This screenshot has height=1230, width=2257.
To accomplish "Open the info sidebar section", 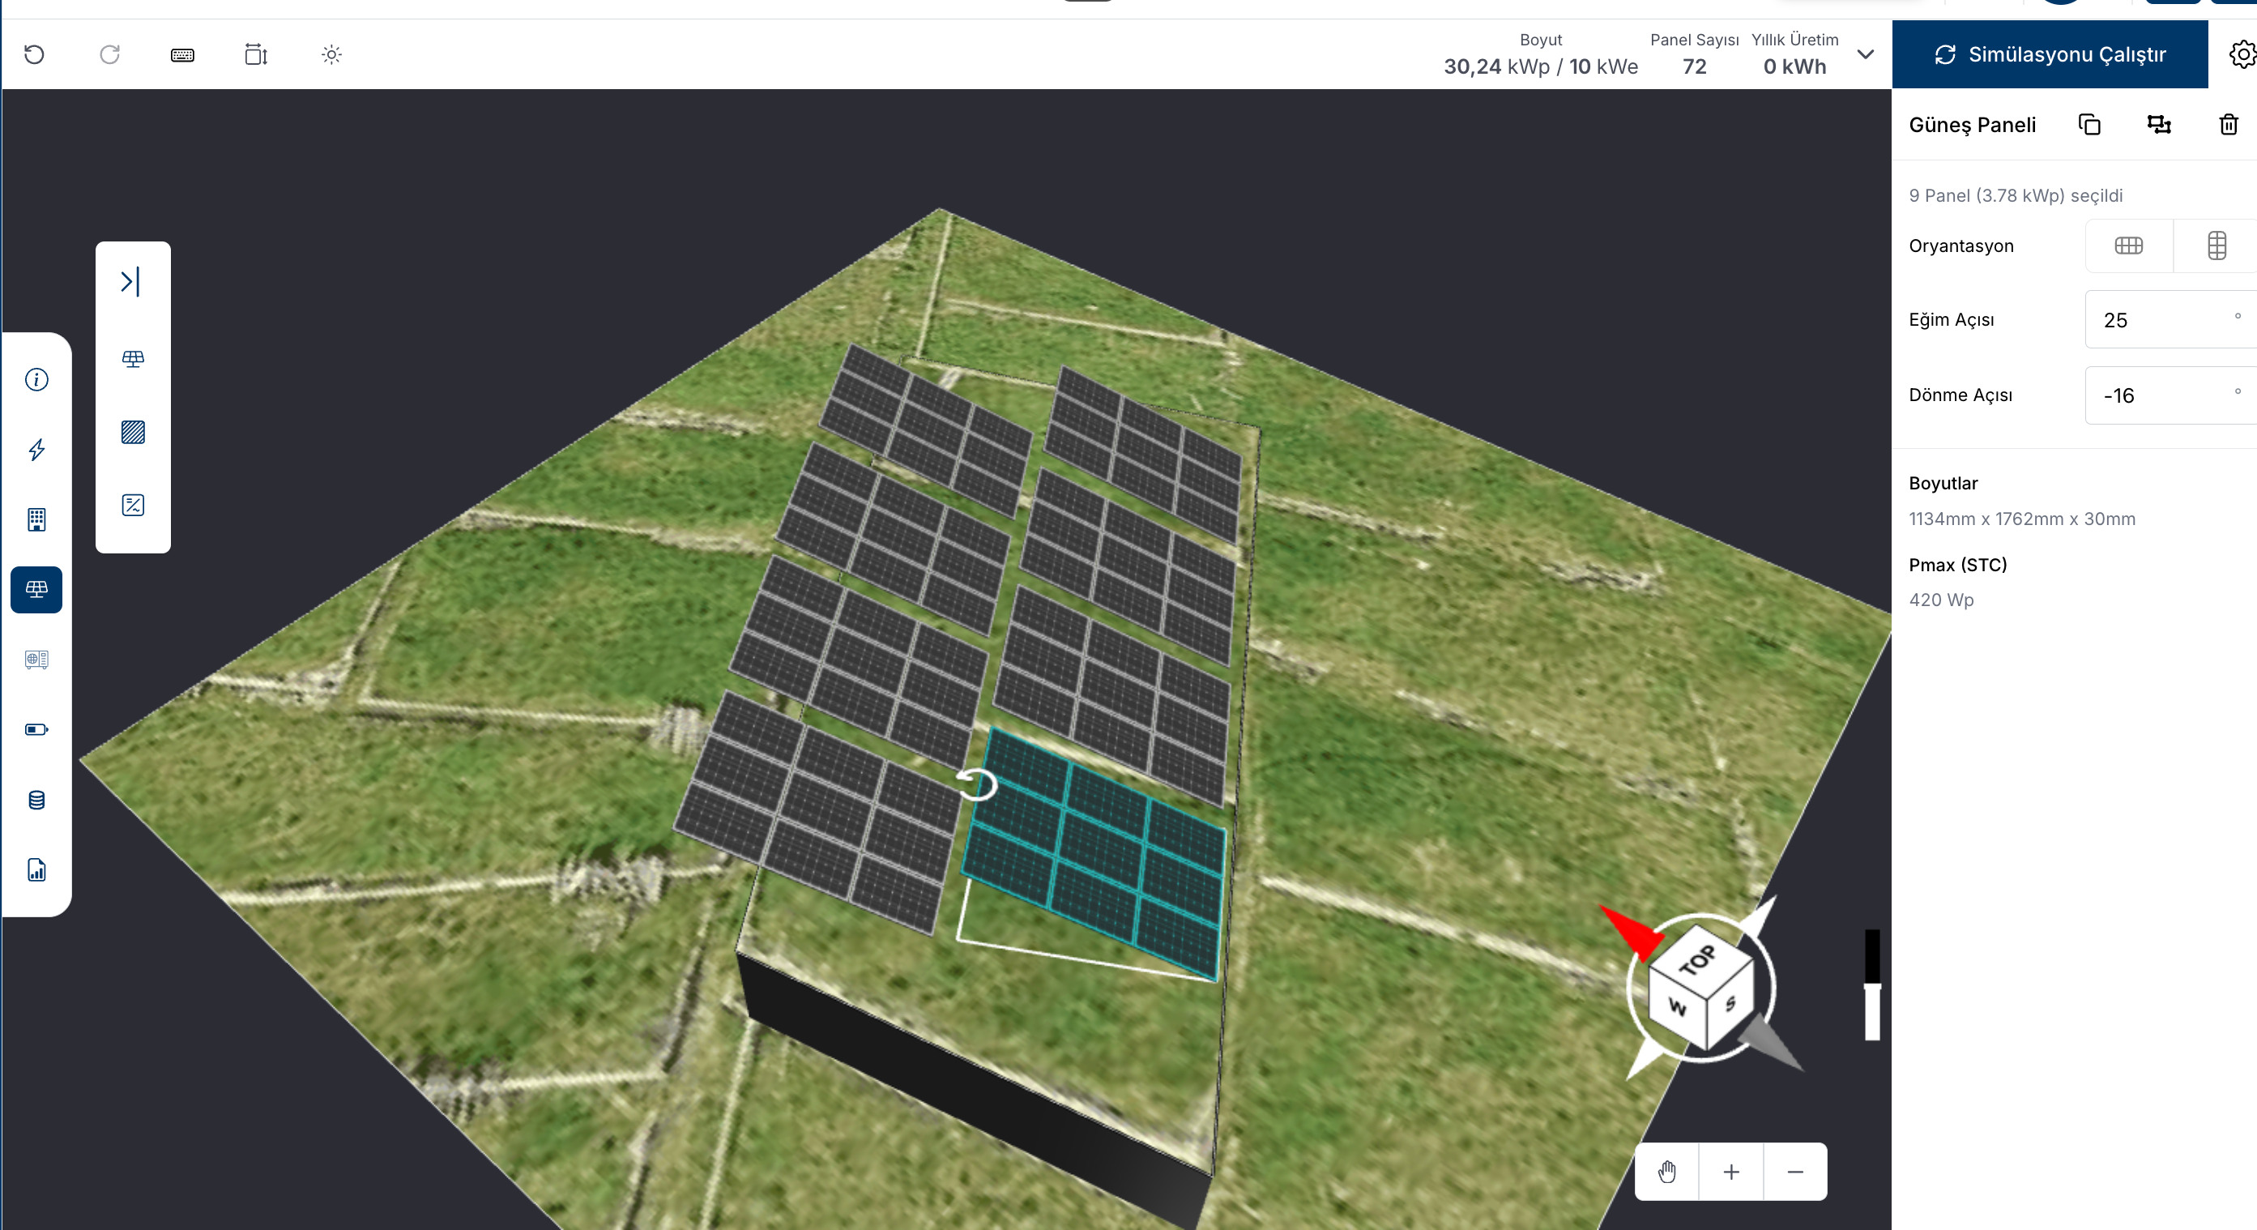I will [36, 379].
